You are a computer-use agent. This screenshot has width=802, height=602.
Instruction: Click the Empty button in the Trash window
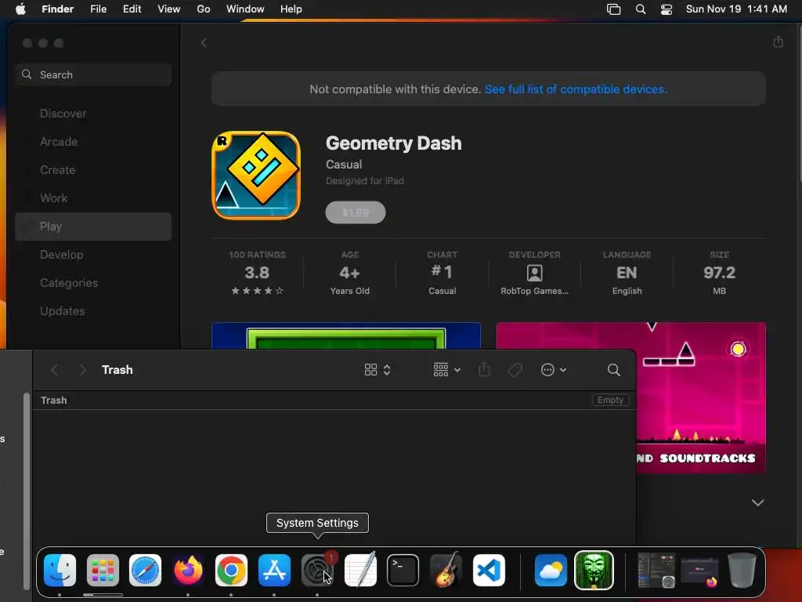pos(610,400)
